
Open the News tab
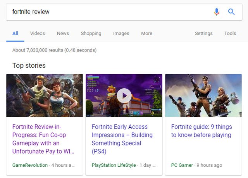[63, 34]
